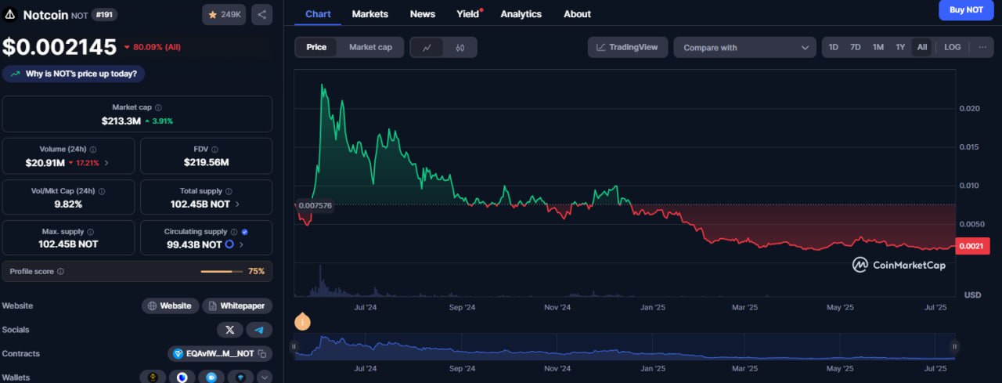
Task: Open the News tab
Action: point(423,14)
